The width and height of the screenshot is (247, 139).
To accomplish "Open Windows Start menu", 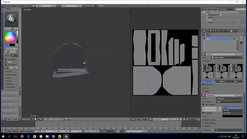I will click(3, 136).
